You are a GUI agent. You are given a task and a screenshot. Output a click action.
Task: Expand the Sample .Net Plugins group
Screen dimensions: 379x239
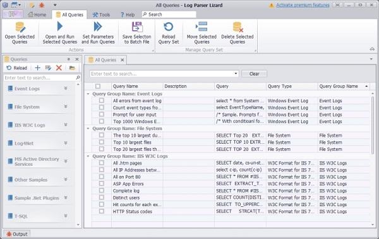66,198
